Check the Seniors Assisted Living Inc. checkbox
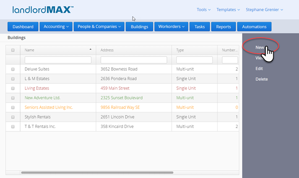The width and height of the screenshot is (299, 178). pos(13,107)
